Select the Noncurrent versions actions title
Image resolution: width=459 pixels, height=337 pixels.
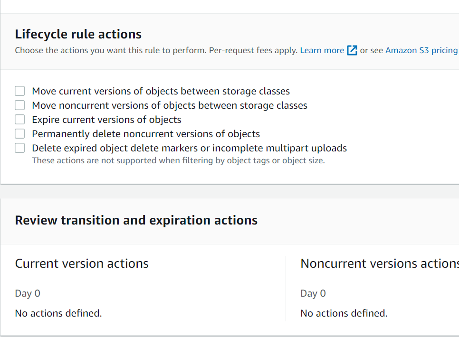point(379,263)
